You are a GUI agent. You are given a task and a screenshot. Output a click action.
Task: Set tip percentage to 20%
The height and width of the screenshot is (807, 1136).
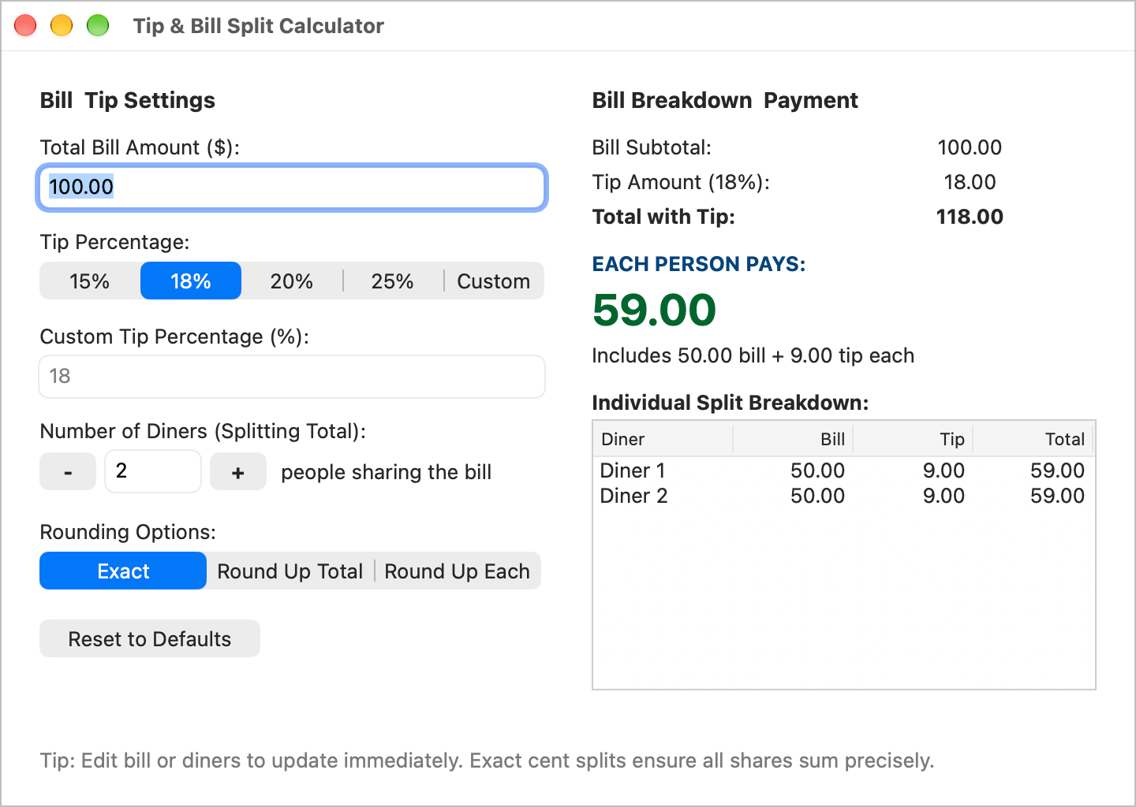292,281
